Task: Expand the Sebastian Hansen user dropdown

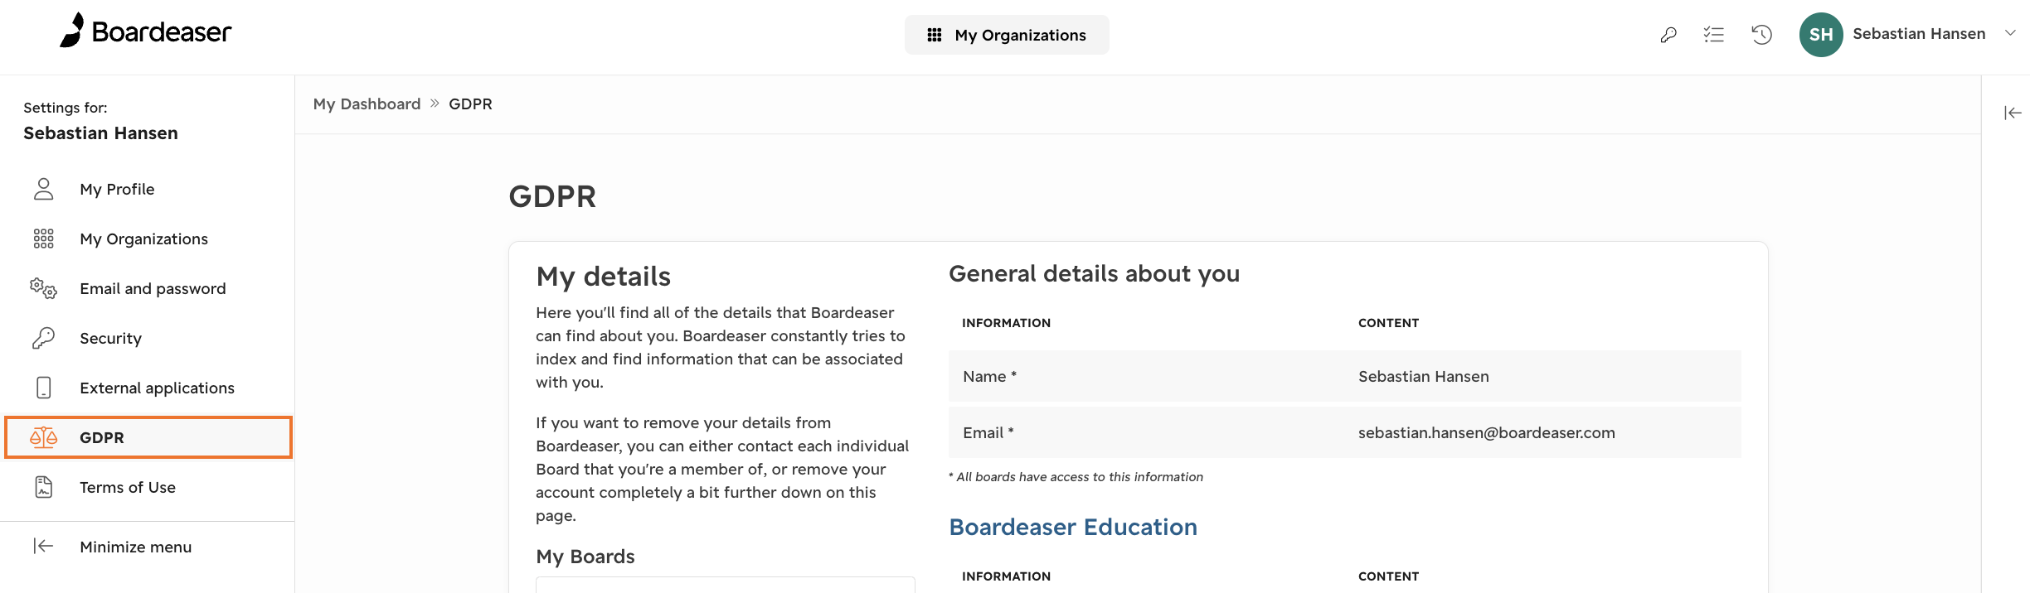Action: 2010,33
